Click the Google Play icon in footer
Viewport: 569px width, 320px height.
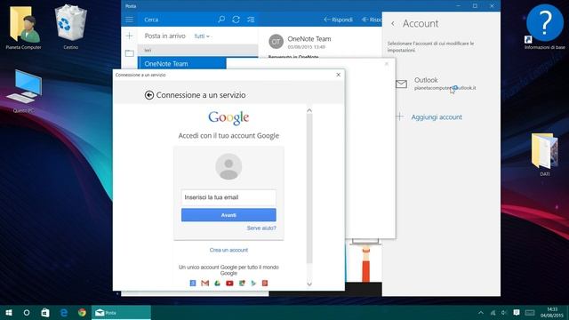253,283
